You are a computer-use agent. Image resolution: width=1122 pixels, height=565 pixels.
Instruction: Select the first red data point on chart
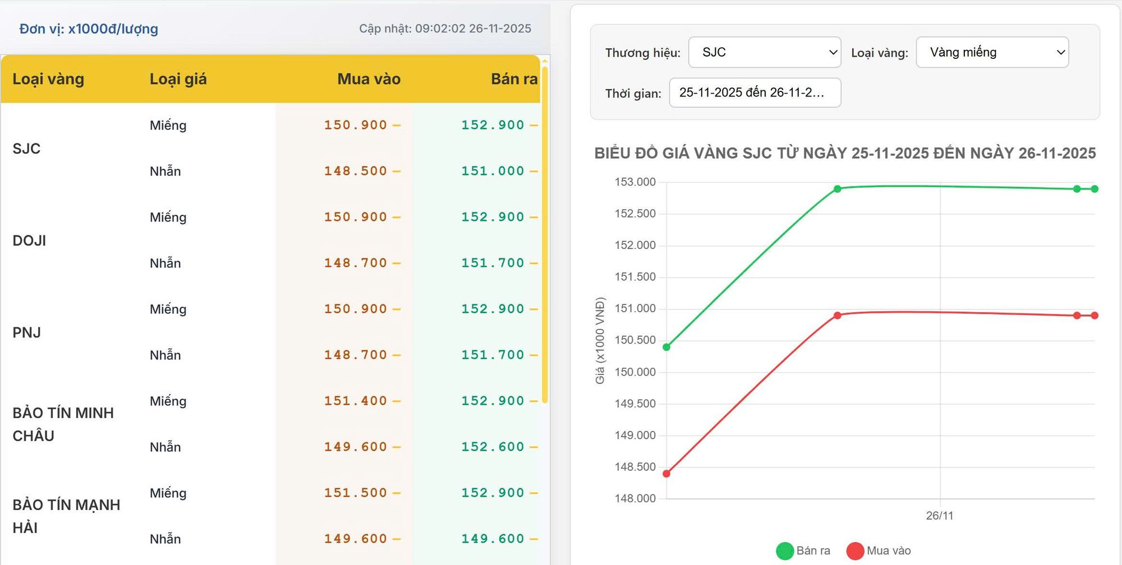point(666,474)
